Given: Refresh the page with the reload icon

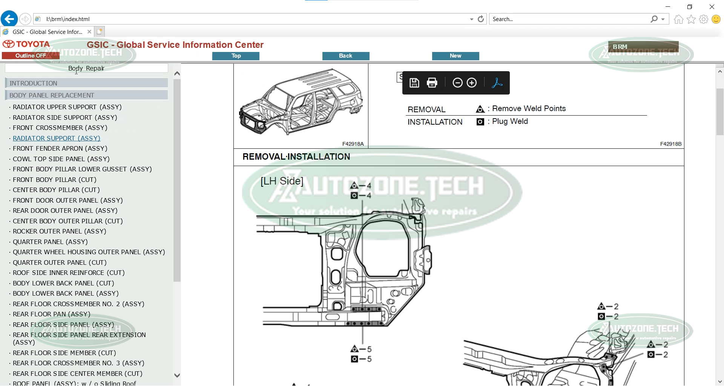Looking at the screenshot, I should coord(481,19).
